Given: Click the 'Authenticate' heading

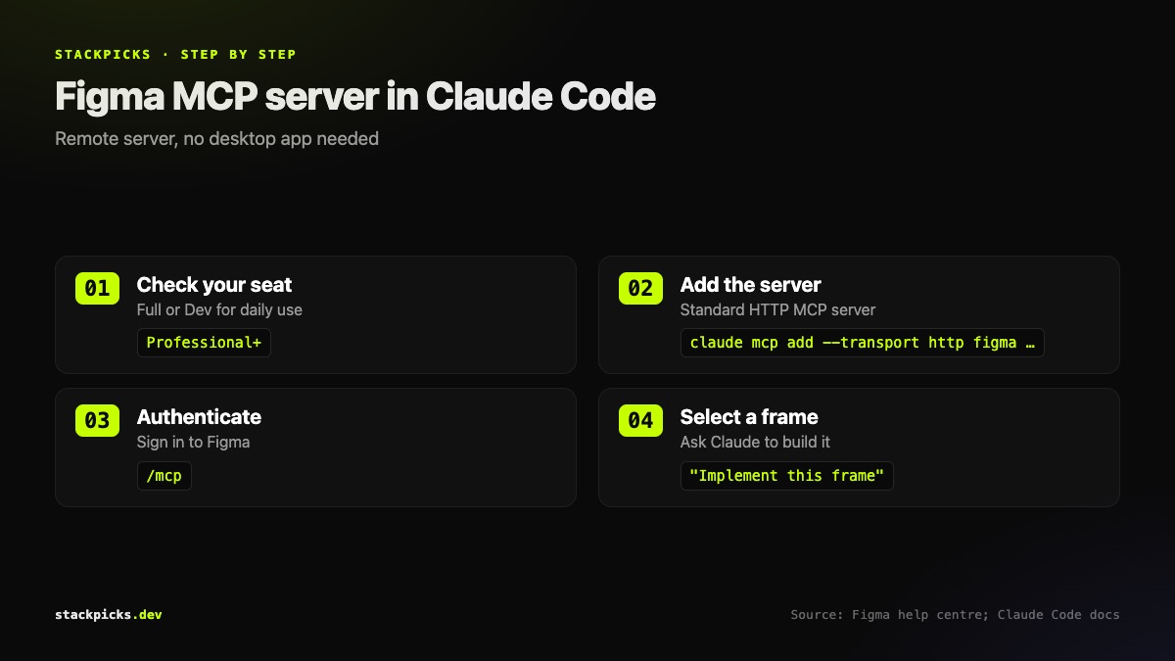Looking at the screenshot, I should pos(199,417).
